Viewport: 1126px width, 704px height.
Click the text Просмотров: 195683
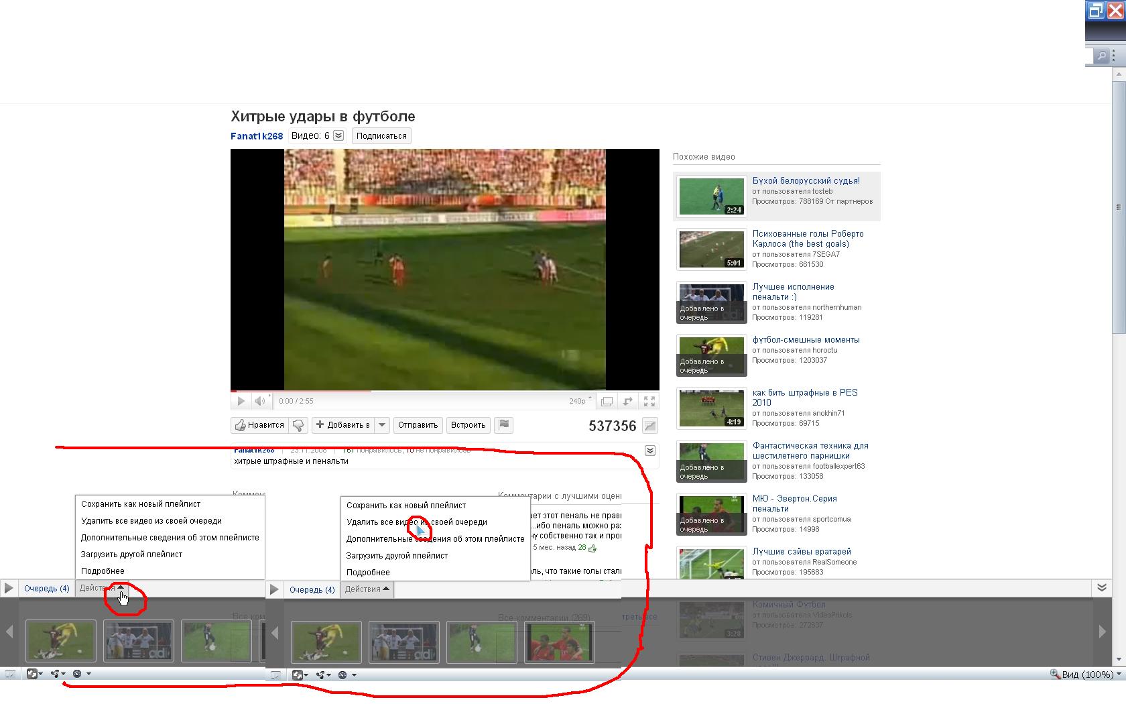point(788,573)
